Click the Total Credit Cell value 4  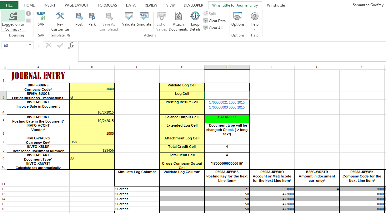click(x=227, y=148)
